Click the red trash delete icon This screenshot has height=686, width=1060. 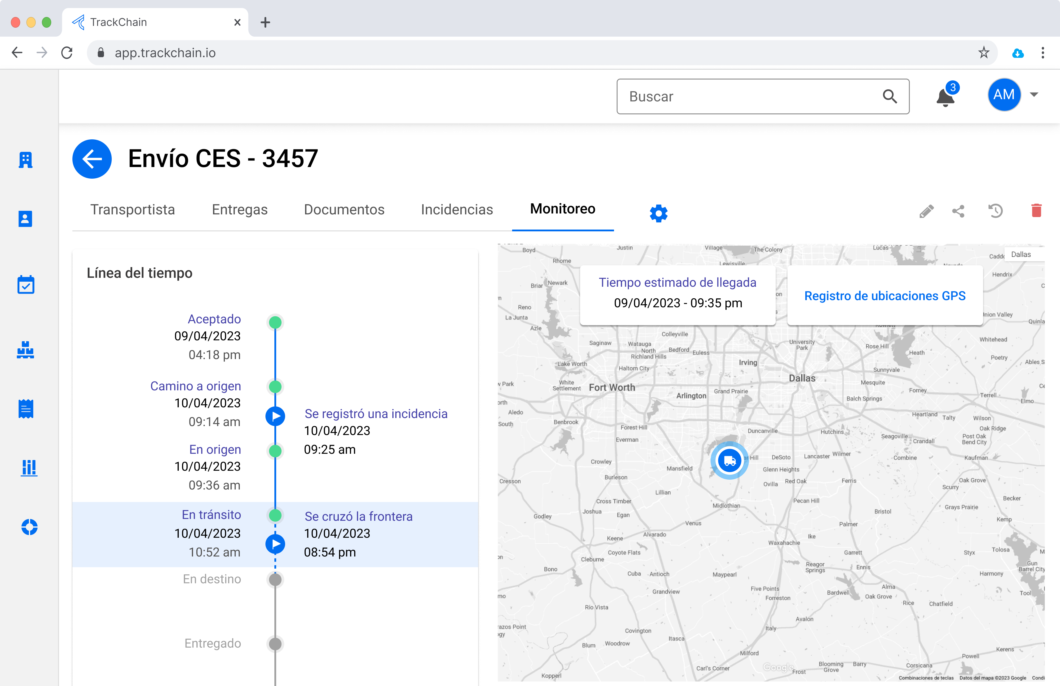point(1036,210)
